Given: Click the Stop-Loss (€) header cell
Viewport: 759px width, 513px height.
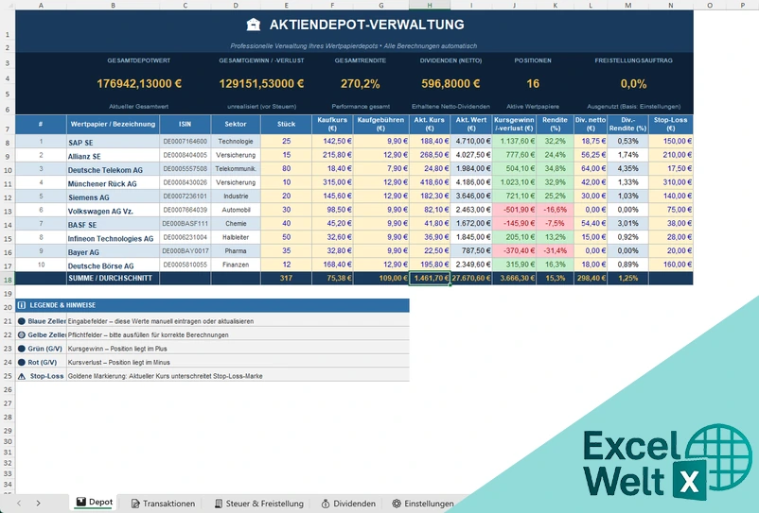Looking at the screenshot, I should click(x=670, y=124).
